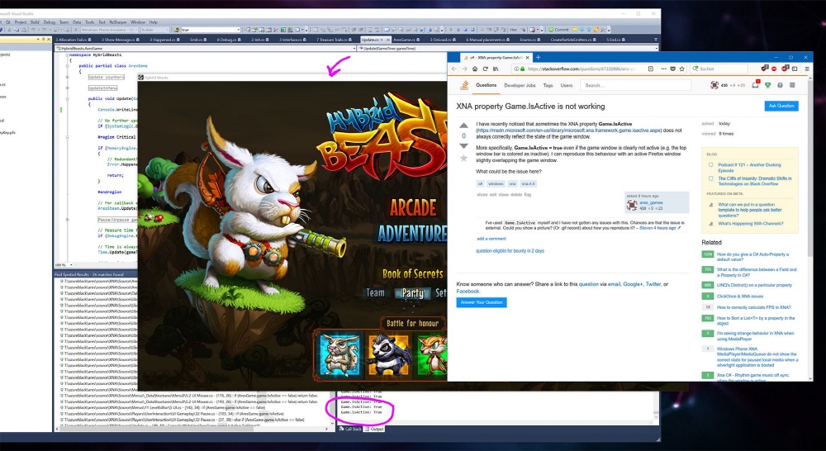Image resolution: width=826 pixels, height=451 pixels.
Task: Expand the 'Update counters' collapsed region
Action: (67, 77)
